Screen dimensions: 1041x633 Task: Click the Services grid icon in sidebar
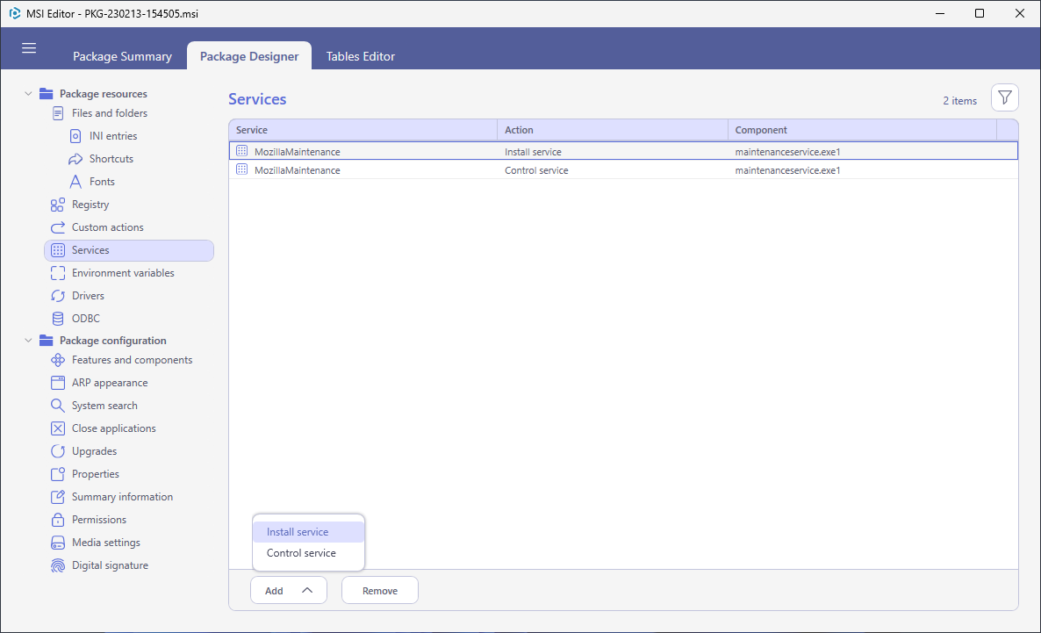(58, 250)
